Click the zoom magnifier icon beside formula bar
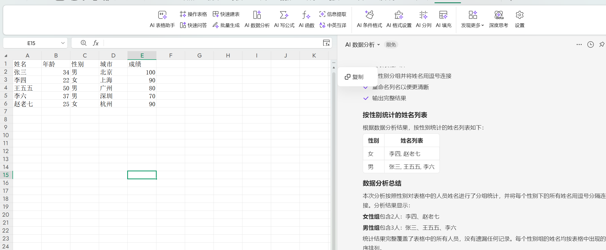The width and height of the screenshot is (606, 250). 83,43
